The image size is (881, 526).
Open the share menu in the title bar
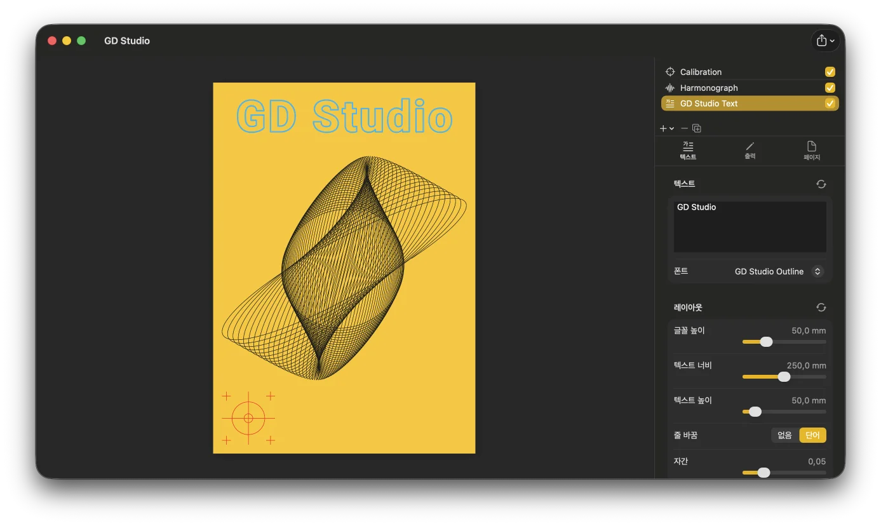pos(825,41)
